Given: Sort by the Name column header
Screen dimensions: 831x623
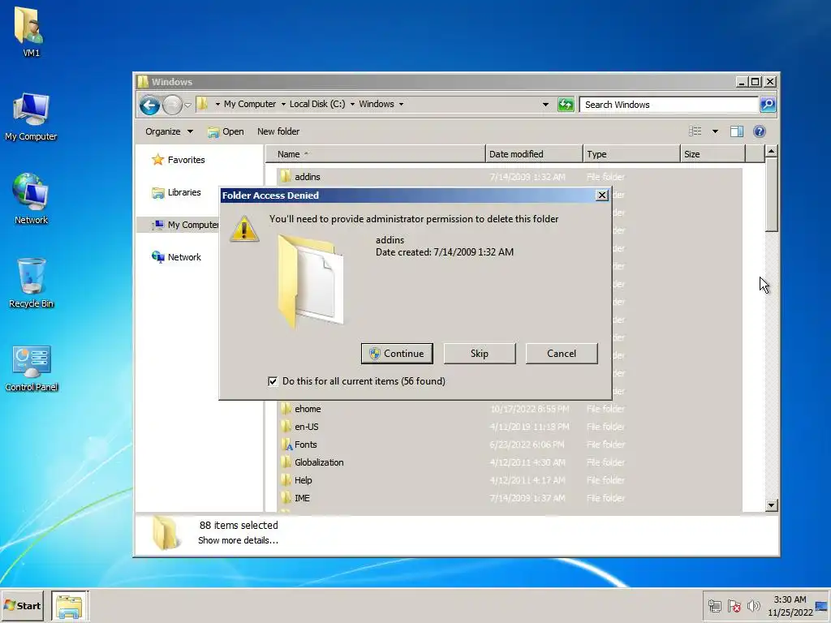Looking at the screenshot, I should pyautogui.click(x=376, y=154).
